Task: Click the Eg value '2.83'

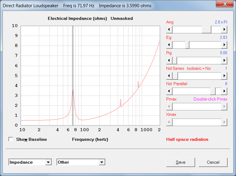Action: pyautogui.click(x=223, y=37)
